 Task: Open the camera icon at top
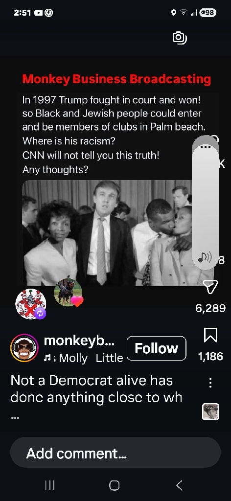click(180, 38)
